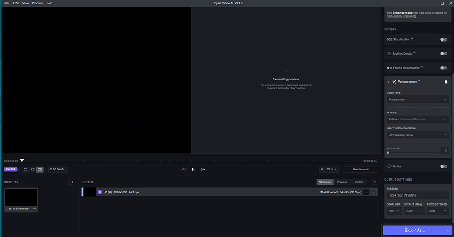454x237 pixels.
Task: Click the Enhancement lock icon
Action: (446, 82)
